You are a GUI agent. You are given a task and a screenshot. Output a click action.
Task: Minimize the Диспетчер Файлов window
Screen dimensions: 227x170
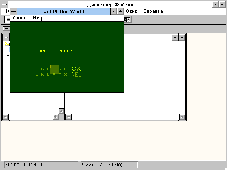coord(215,5)
